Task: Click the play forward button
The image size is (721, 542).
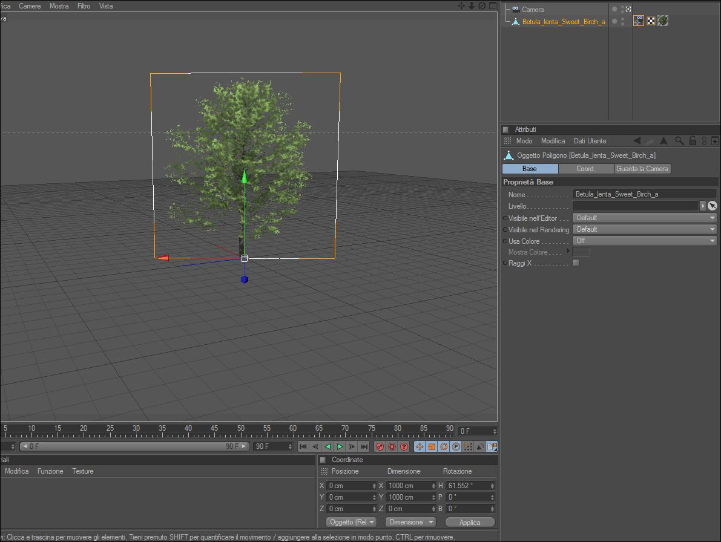Action: coord(340,447)
